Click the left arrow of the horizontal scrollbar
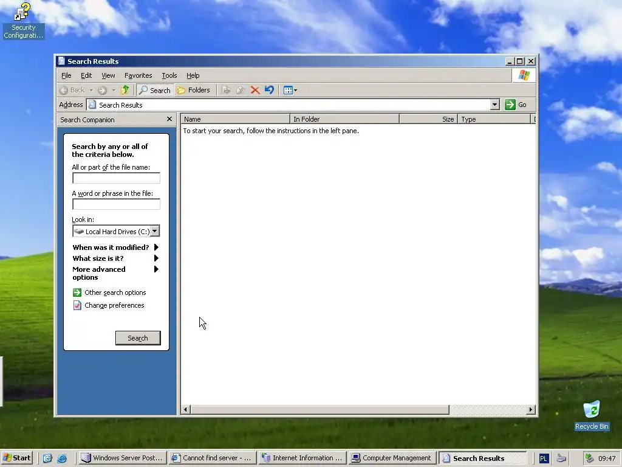Image resolution: width=622 pixels, height=467 pixels. point(186,409)
